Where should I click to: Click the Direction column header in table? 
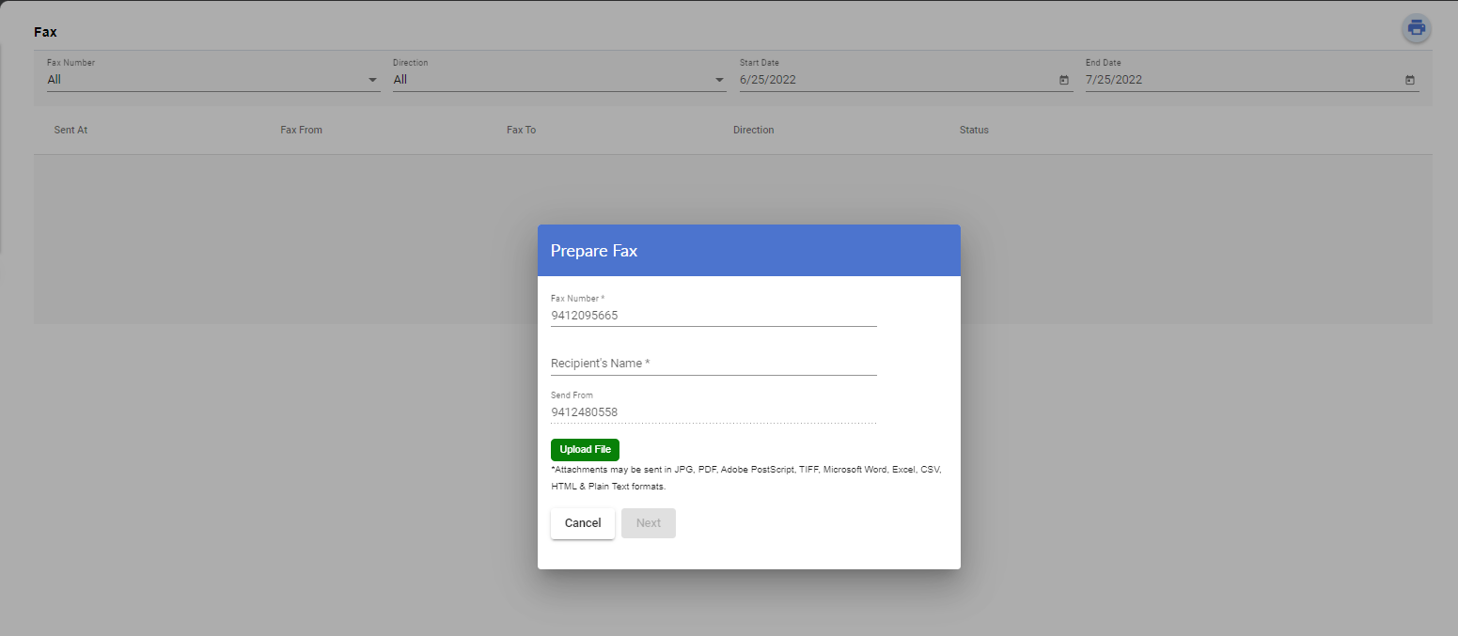click(753, 130)
